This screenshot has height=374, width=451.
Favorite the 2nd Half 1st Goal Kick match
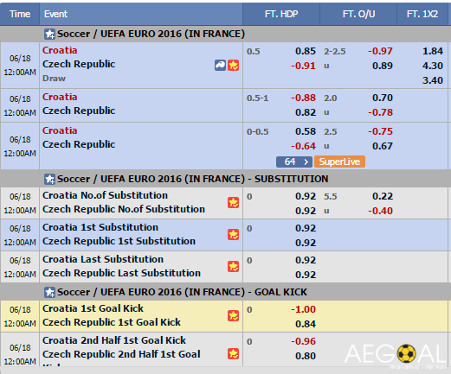234,354
